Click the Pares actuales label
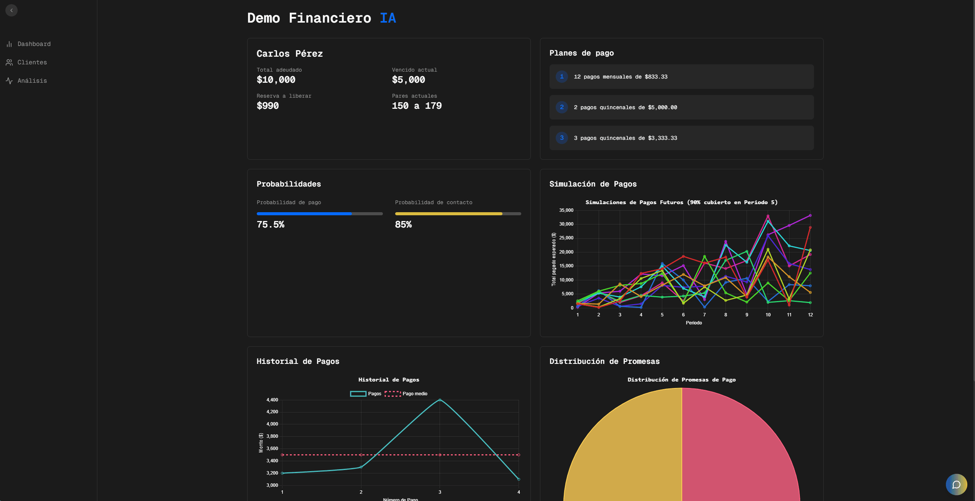Image resolution: width=975 pixels, height=501 pixels. (414, 96)
